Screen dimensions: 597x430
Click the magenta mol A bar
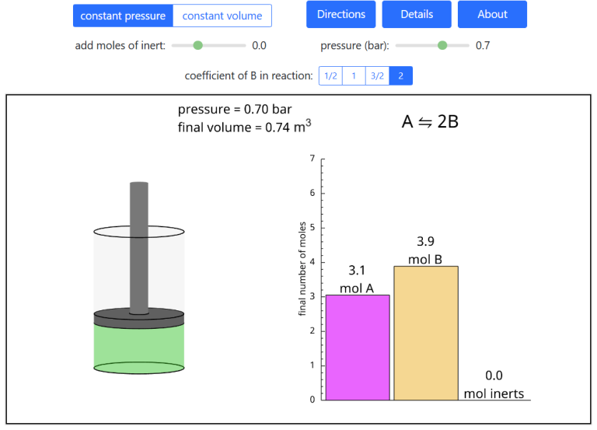click(x=358, y=348)
